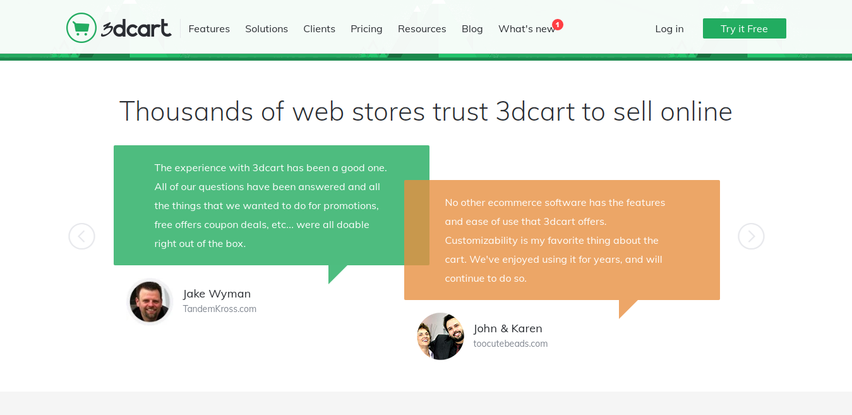Open the What's new dropdown

pyautogui.click(x=527, y=28)
